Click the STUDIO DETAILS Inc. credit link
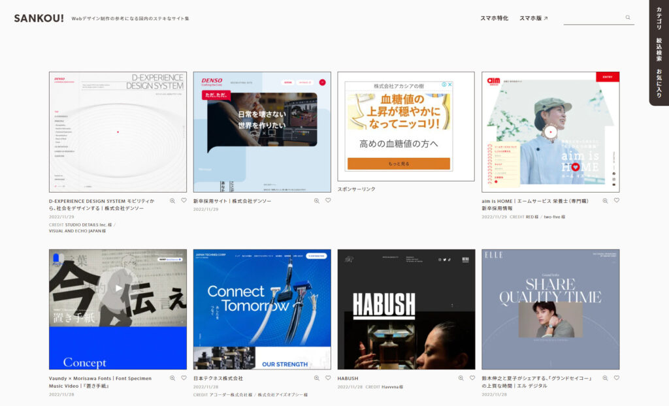Image resolution: width=669 pixels, height=406 pixels. (88, 225)
